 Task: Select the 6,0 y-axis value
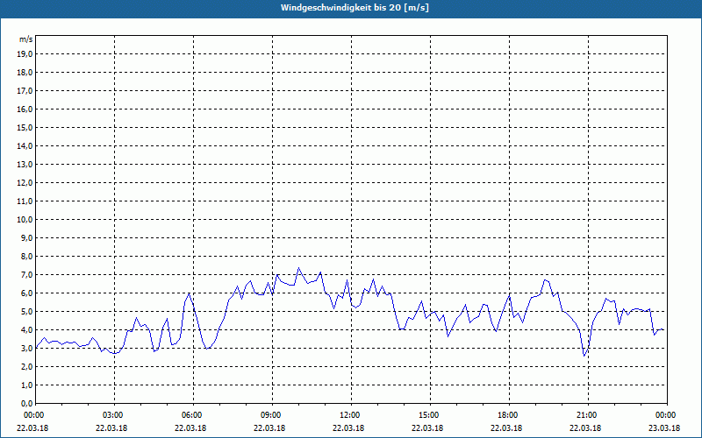tap(26, 293)
